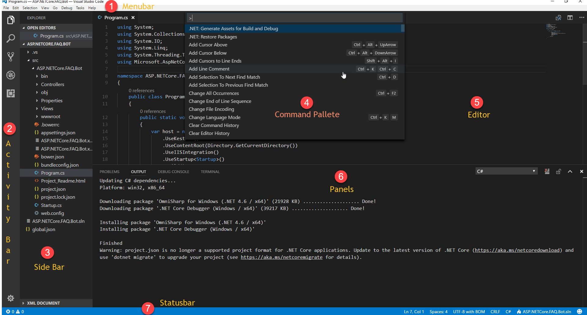This screenshot has width=587, height=315.
Task: Split the editor
Action: click(570, 18)
